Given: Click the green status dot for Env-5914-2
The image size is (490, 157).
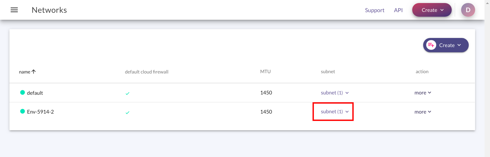Looking at the screenshot, I should coord(22,111).
